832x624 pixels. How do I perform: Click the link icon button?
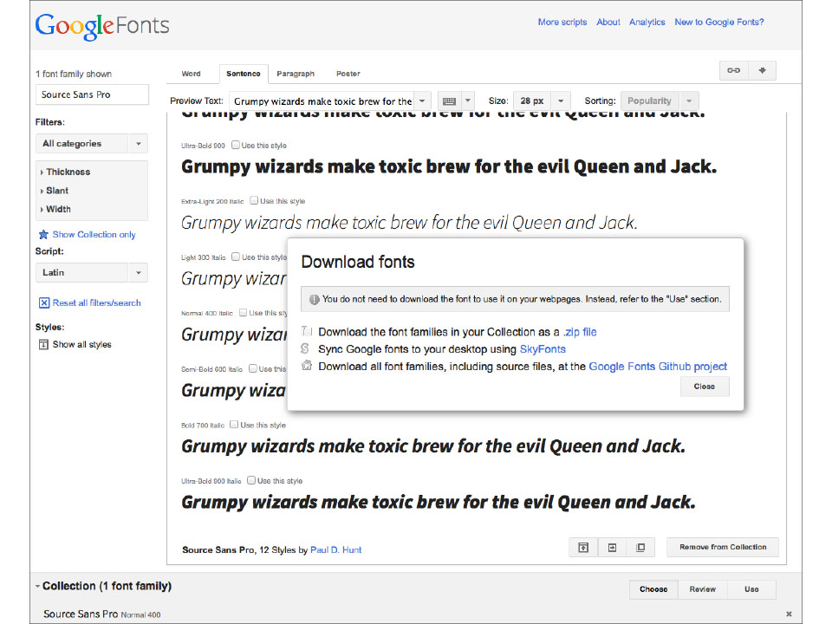click(x=734, y=70)
